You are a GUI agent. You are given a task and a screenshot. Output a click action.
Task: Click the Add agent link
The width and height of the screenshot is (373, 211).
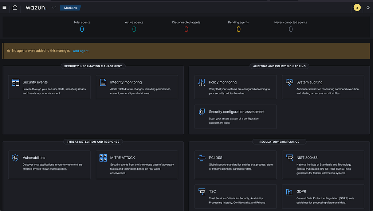tap(81, 51)
